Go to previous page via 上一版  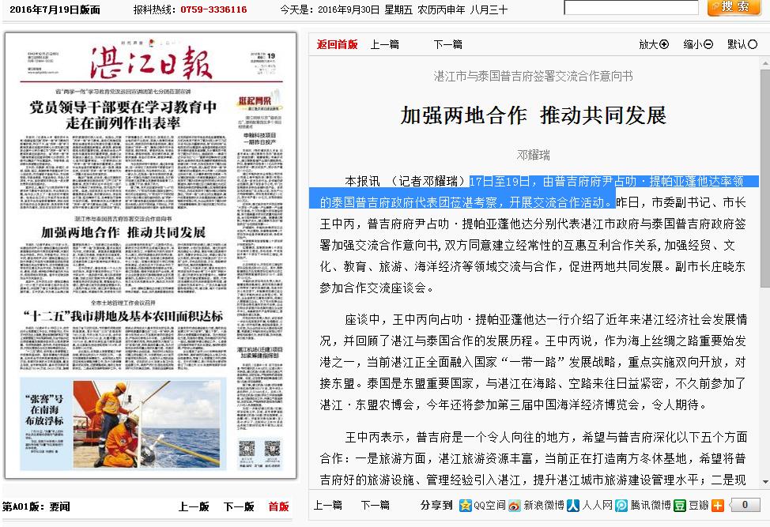coord(194,506)
